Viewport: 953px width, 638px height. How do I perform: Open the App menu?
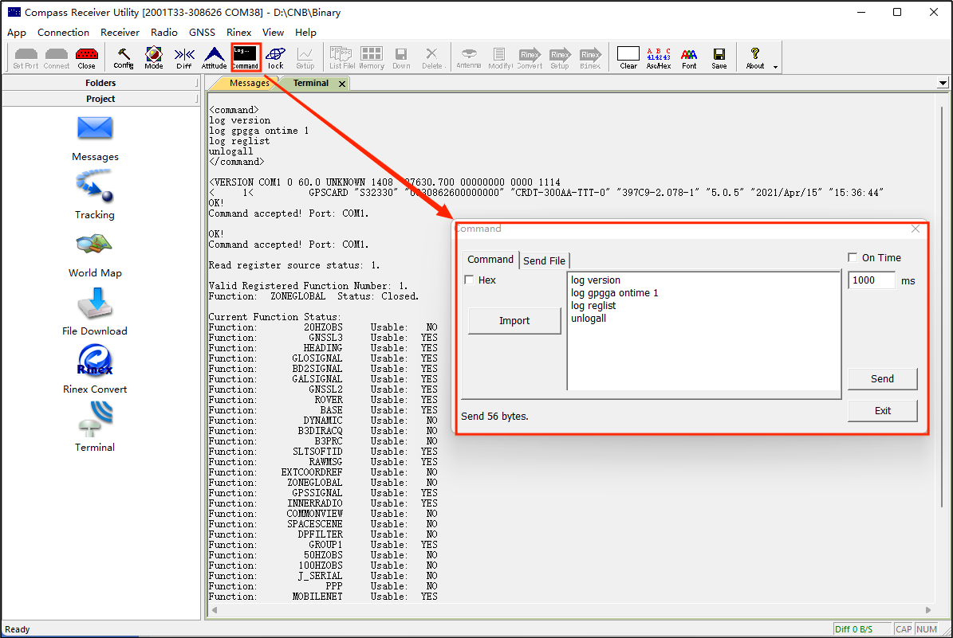coord(17,32)
